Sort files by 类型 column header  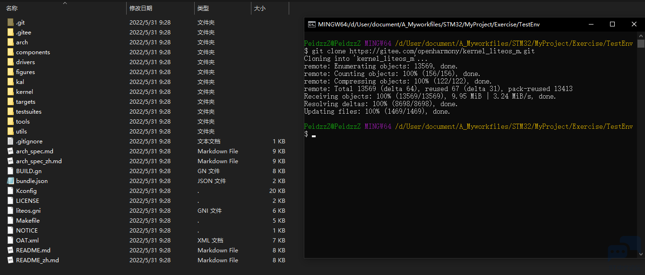click(x=203, y=8)
